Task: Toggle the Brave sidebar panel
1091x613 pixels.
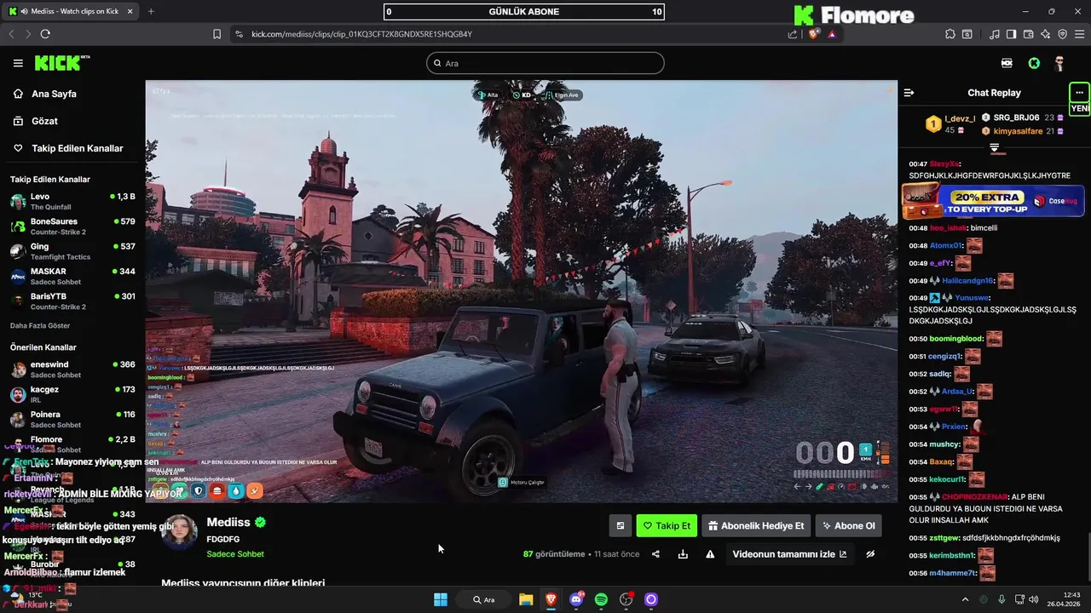Action: pos(1012,34)
